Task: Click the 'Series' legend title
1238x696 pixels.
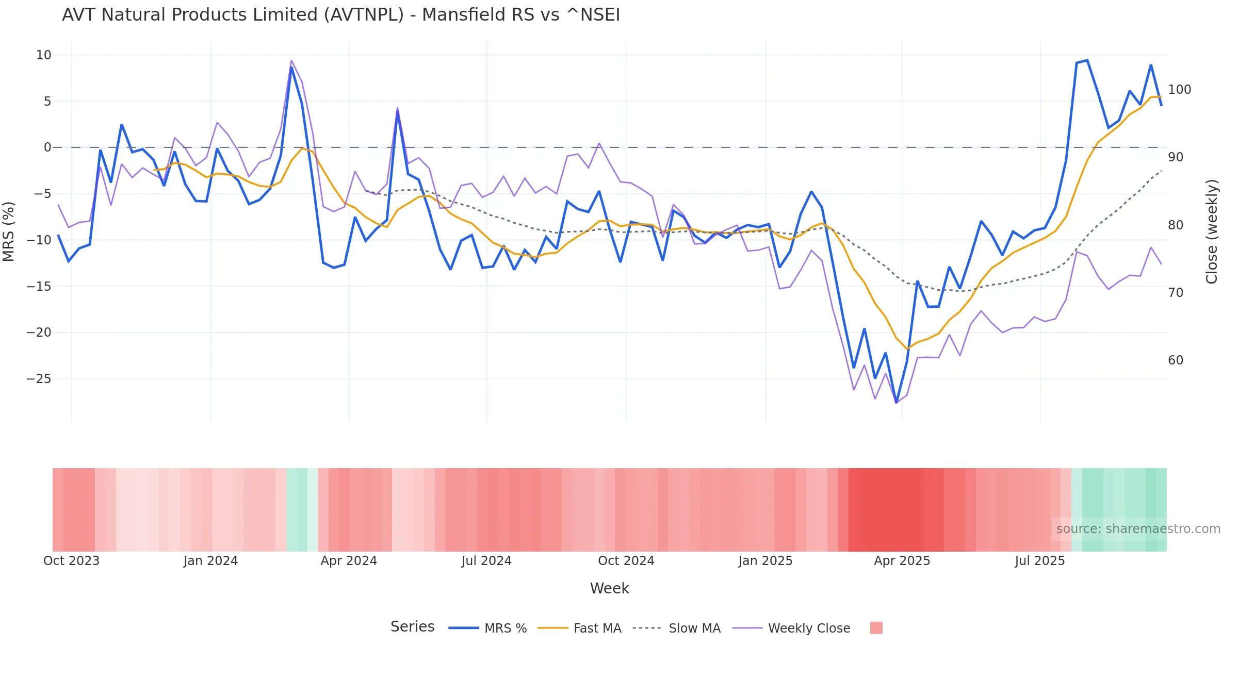Action: point(413,626)
